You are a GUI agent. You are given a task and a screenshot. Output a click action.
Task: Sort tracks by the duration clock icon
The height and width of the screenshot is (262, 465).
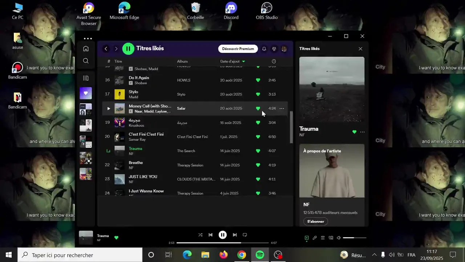click(274, 61)
